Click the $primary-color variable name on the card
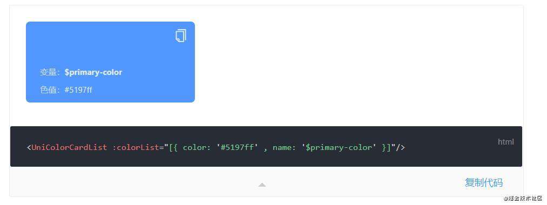This screenshot has height=205, width=547. click(x=93, y=72)
